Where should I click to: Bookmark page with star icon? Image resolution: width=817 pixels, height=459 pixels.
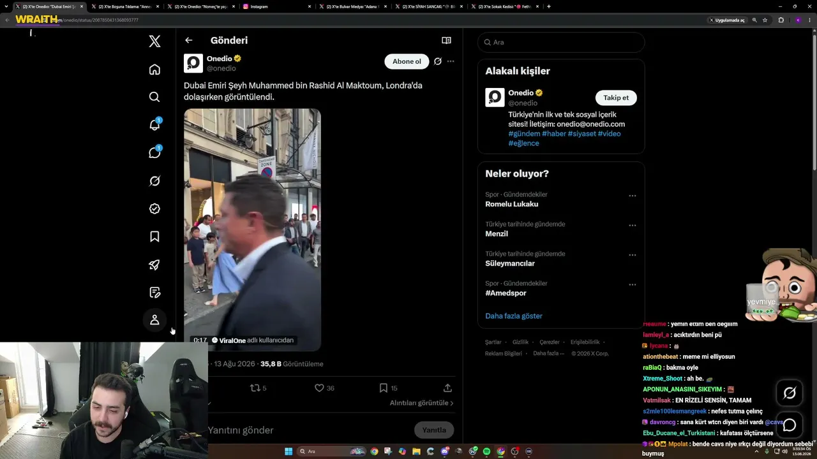pyautogui.click(x=765, y=20)
